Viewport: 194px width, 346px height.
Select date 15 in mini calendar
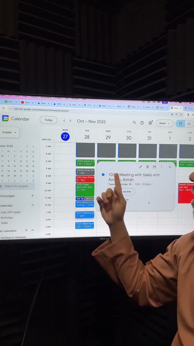pos(8,166)
